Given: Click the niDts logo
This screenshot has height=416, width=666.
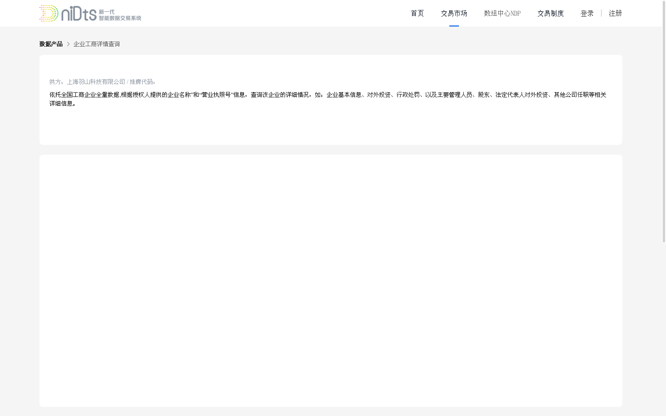Looking at the screenshot, I should tap(90, 13).
